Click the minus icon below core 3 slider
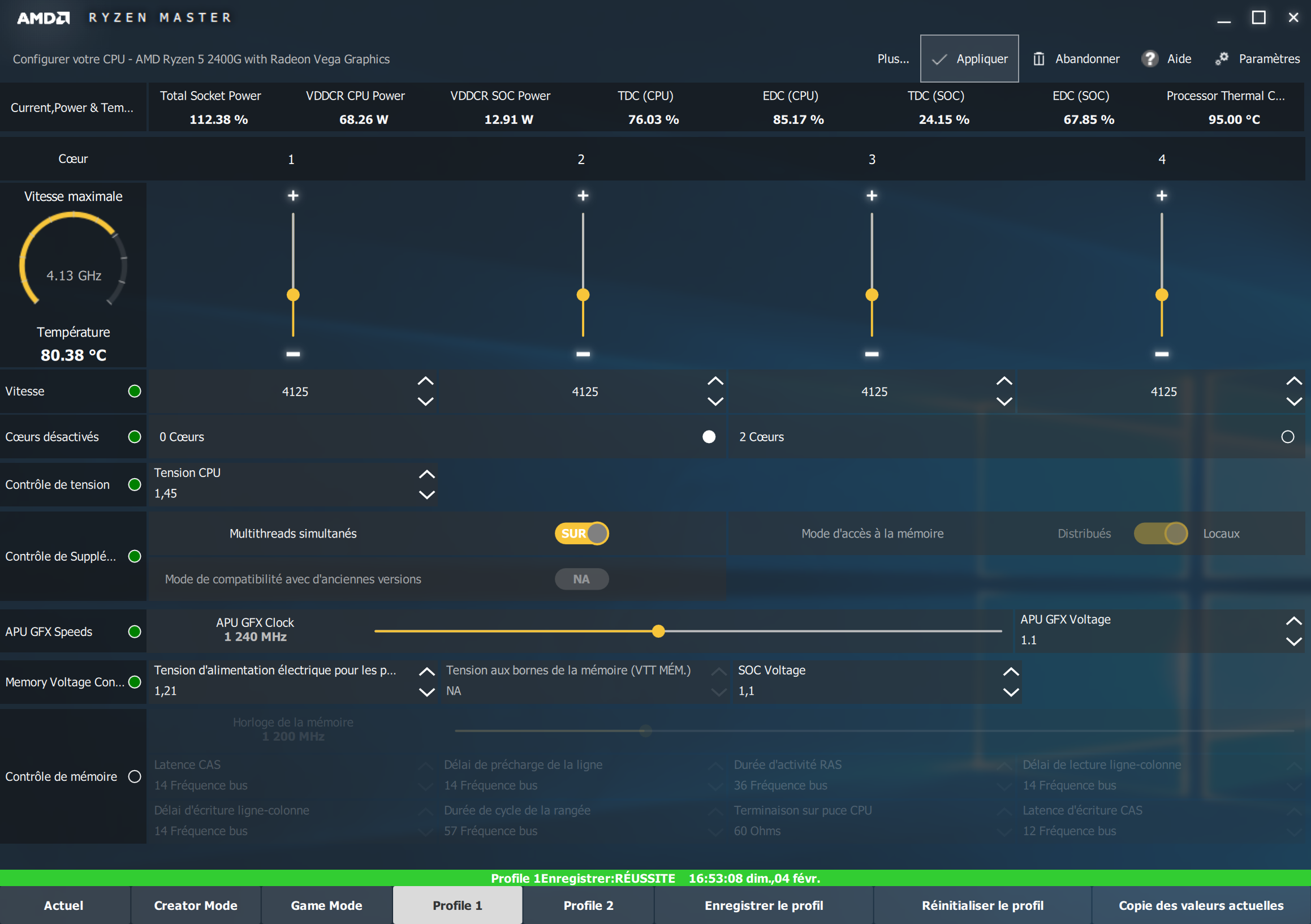The width and height of the screenshot is (1311, 924). click(872, 354)
